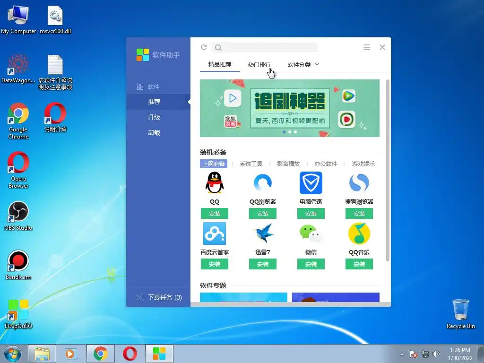Viewport: 484px width, 363px height.
Task: Switch to the 精品推荐 tab
Action: pyautogui.click(x=220, y=64)
